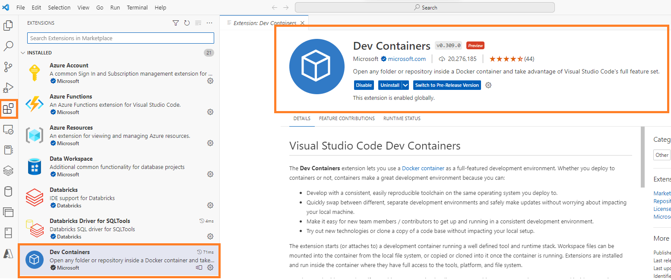Screen dimensions: 671x280
Task: Open the Go menu
Action: pos(100,7)
